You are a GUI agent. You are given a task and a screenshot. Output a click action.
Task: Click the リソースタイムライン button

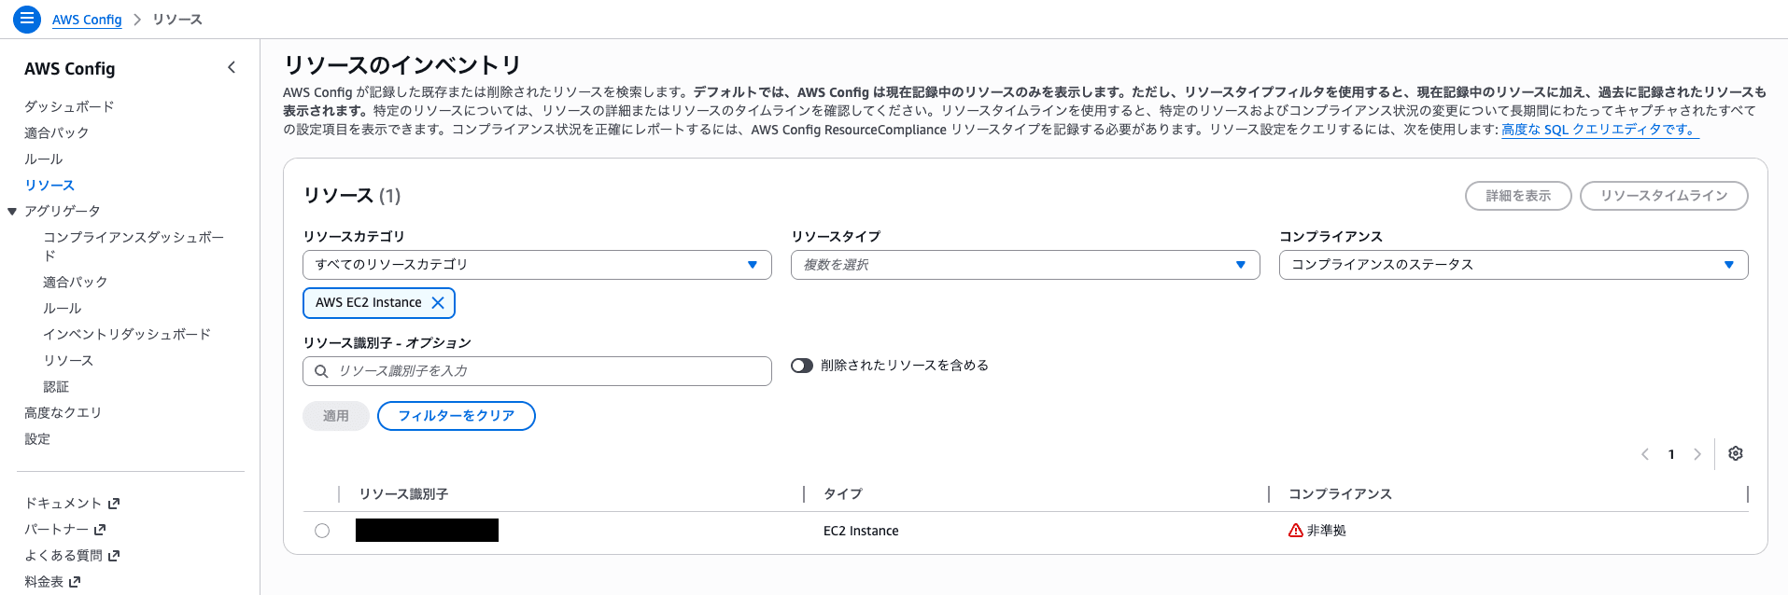pos(1664,196)
